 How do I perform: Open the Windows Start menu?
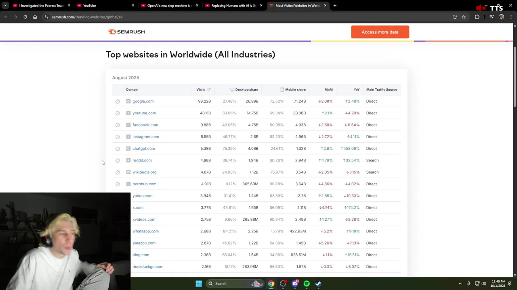[x=199, y=284]
